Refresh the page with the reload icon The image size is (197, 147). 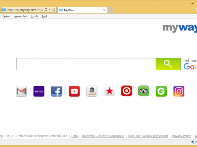[54, 10]
